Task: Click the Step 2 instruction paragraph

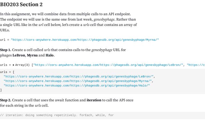Action: (67, 103)
